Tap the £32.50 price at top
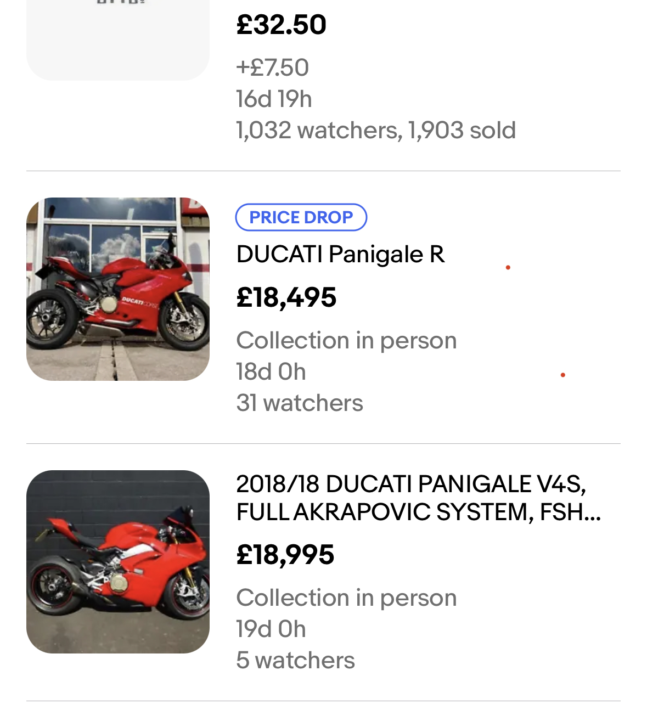Viewport: 647px width, 710px height. (x=281, y=25)
